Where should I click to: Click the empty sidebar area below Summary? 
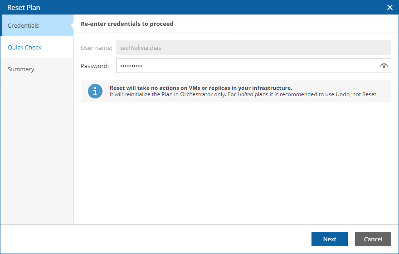pos(36,150)
